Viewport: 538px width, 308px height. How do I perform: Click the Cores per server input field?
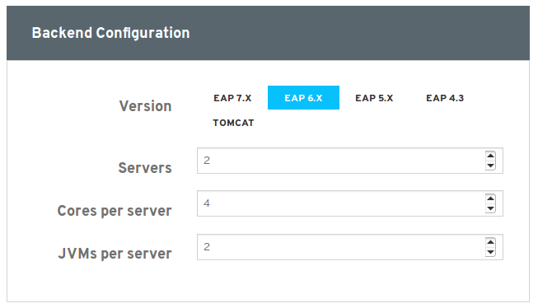[x=350, y=203]
